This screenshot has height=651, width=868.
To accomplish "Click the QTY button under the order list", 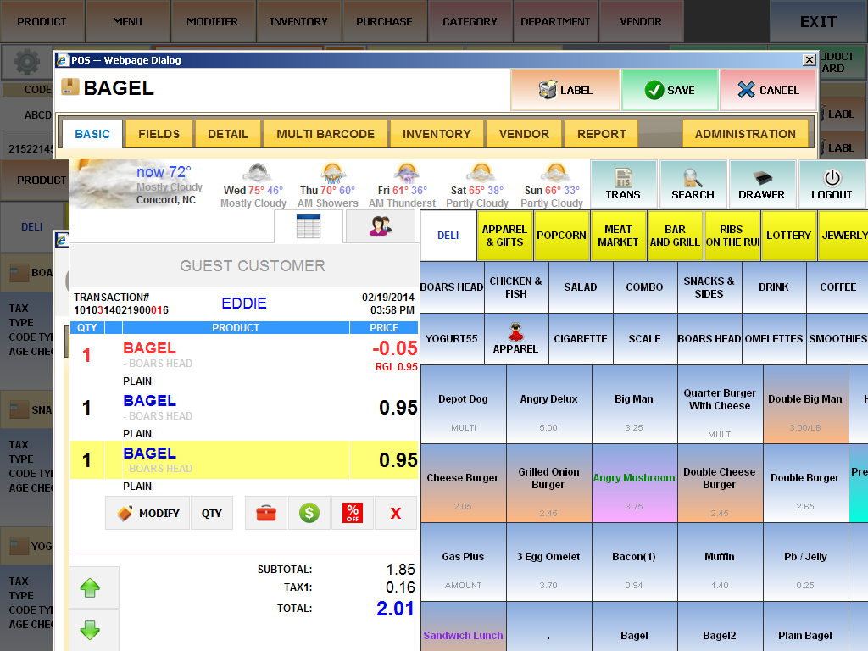I will [x=211, y=513].
